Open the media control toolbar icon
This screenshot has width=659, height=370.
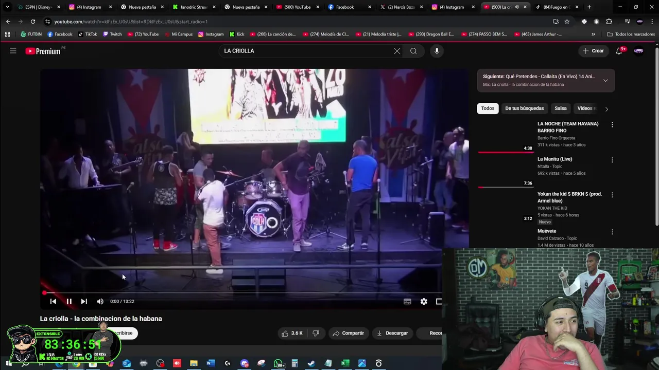tap(627, 22)
